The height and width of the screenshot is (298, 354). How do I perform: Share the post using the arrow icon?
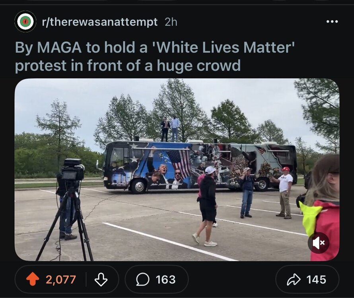click(293, 279)
